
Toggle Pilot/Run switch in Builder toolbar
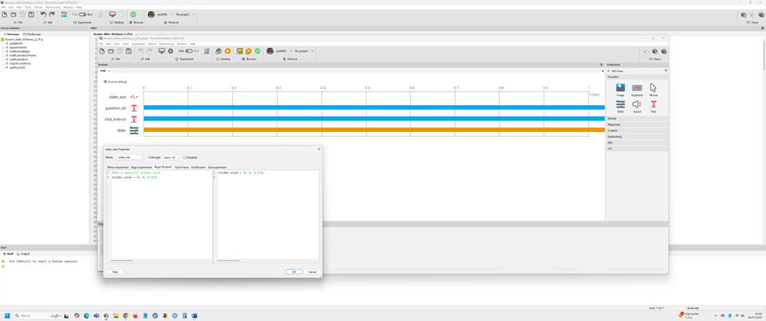tap(188, 51)
